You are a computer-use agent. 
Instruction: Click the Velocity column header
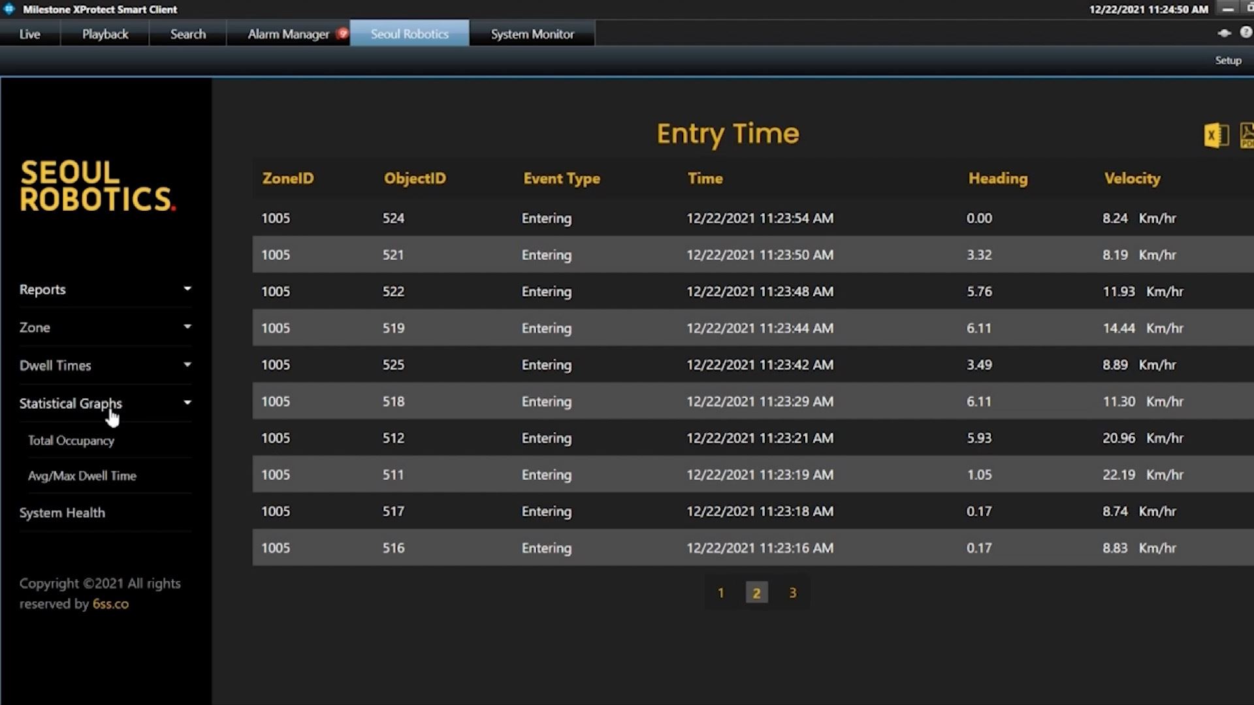[1133, 178]
